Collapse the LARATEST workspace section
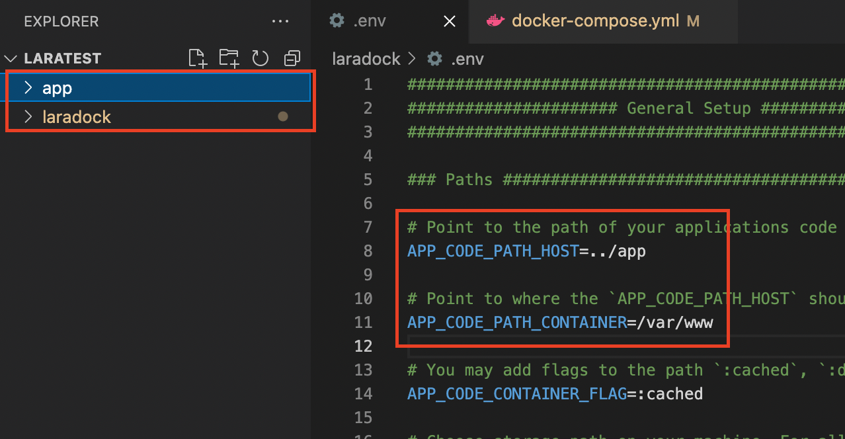The width and height of the screenshot is (845, 439). [11, 58]
